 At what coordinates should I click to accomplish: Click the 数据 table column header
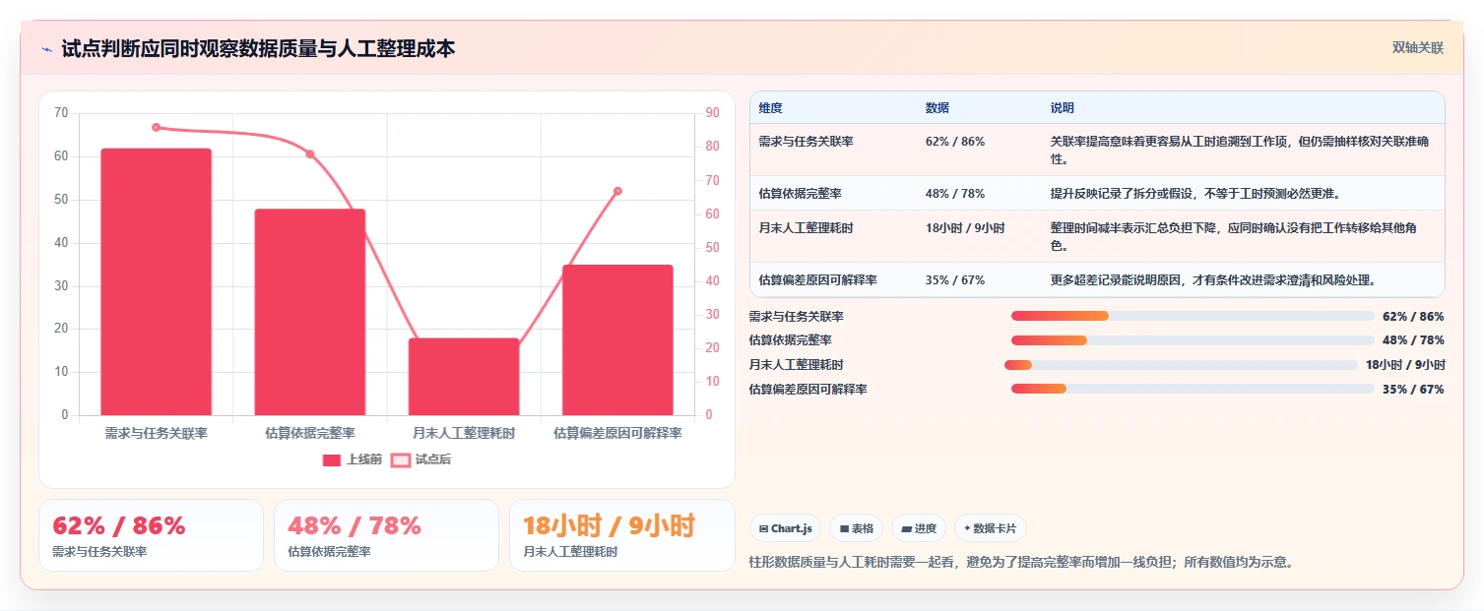937,107
